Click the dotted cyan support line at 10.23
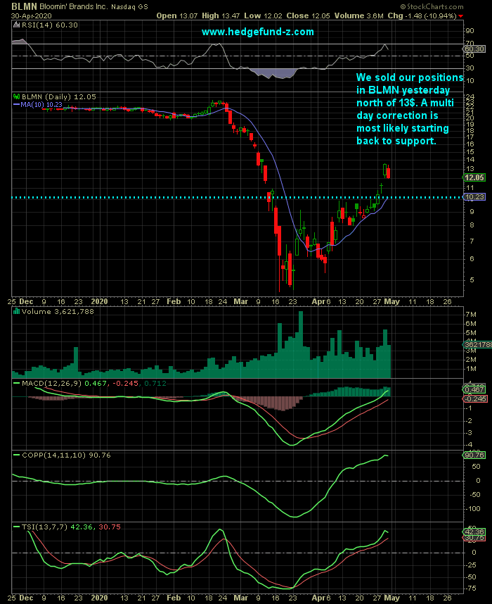The height and width of the screenshot is (604, 492). pos(237,197)
